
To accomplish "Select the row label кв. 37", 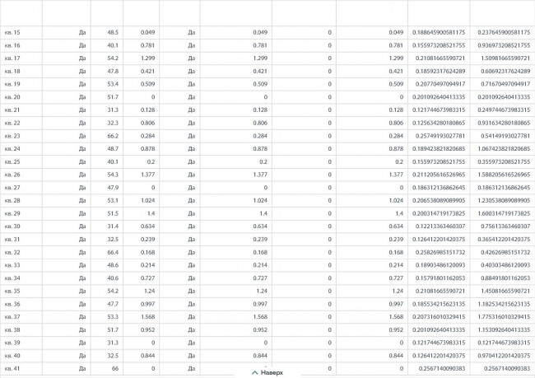I will tap(12, 317).
